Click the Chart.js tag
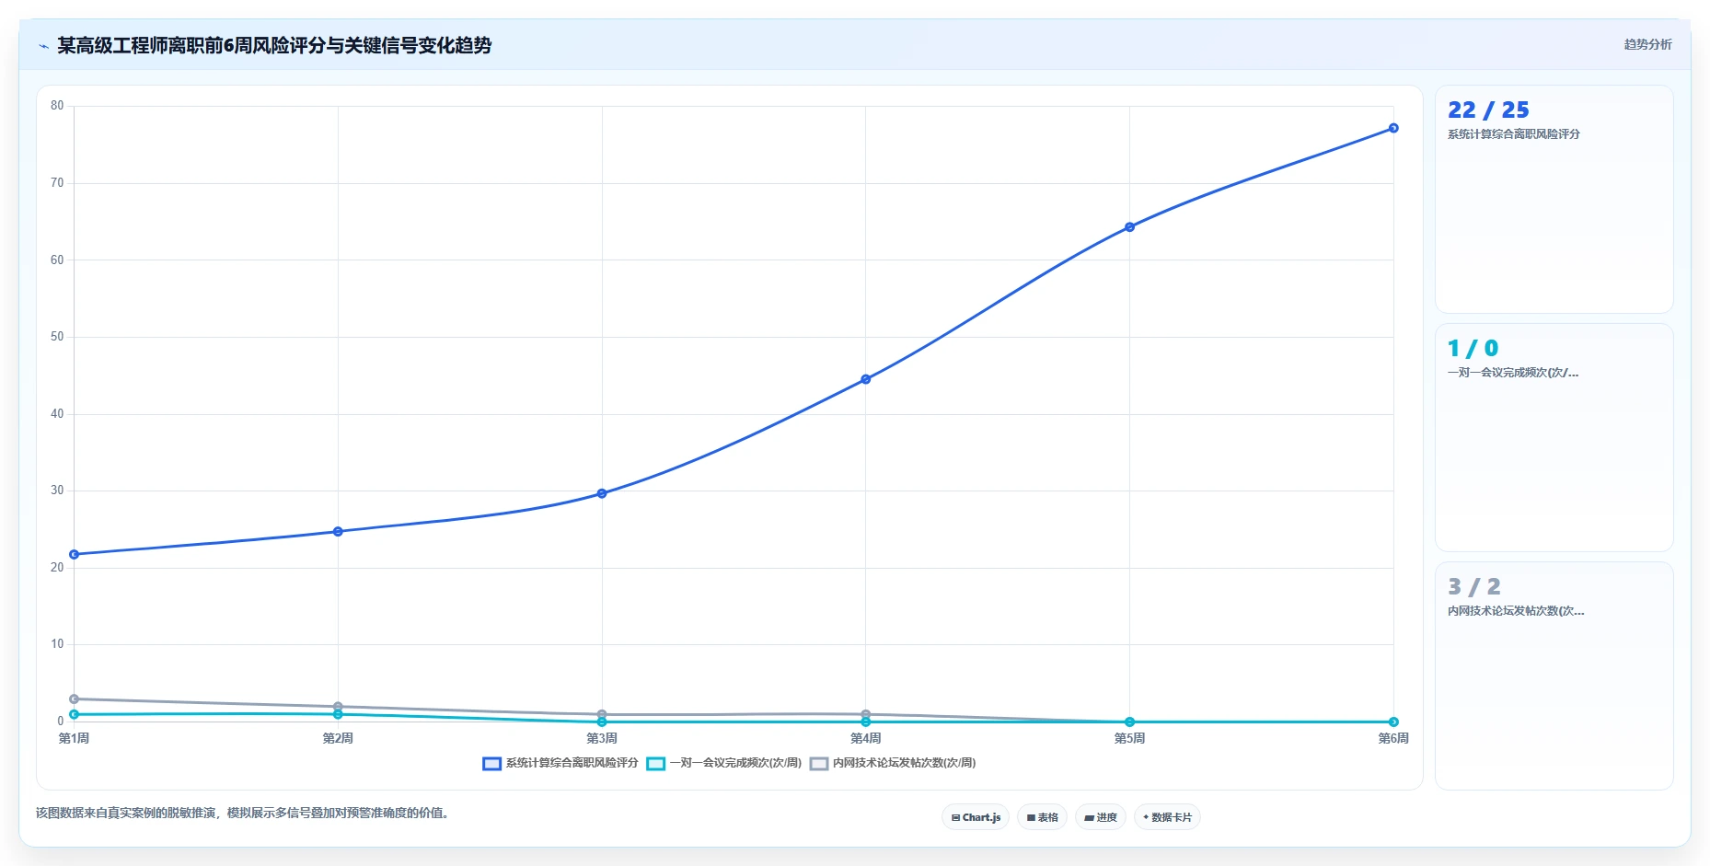 point(976,817)
